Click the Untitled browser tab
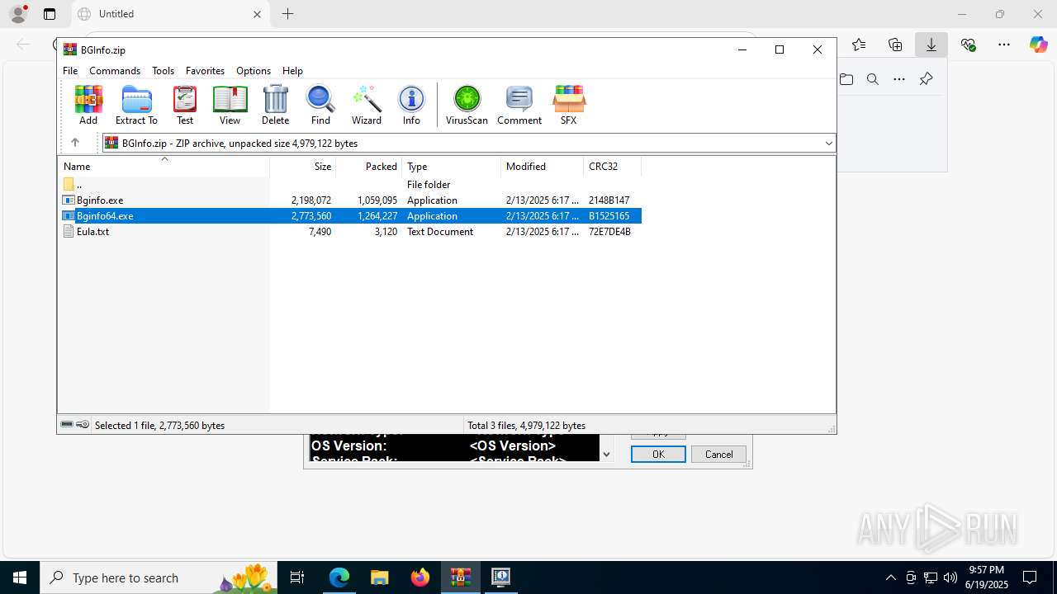Viewport: 1057px width, 594px height. (x=171, y=14)
